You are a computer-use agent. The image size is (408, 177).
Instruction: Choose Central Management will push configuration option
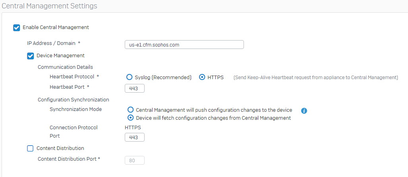tap(130, 109)
